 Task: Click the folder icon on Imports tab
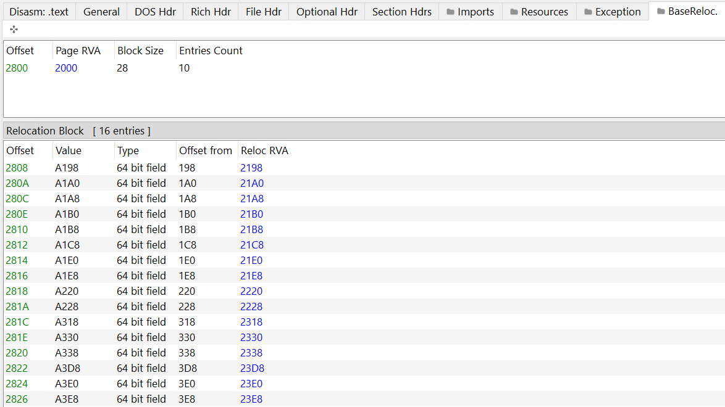450,12
